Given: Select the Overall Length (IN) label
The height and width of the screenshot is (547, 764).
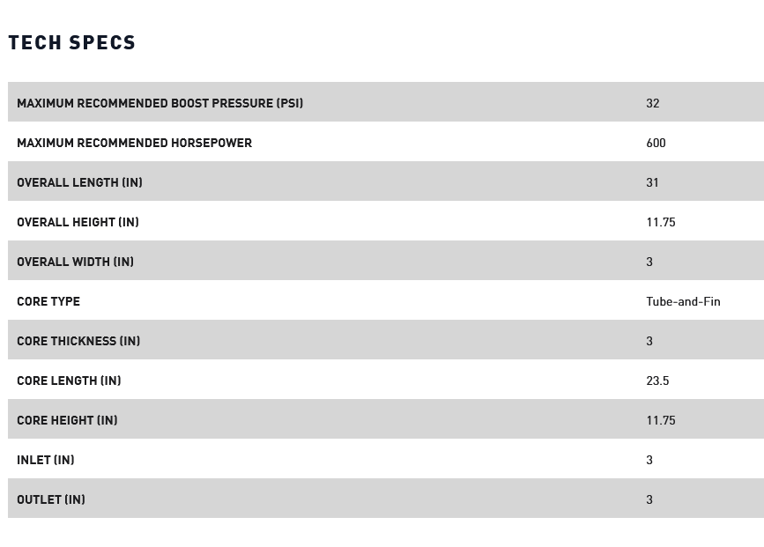Looking at the screenshot, I should (x=79, y=182).
